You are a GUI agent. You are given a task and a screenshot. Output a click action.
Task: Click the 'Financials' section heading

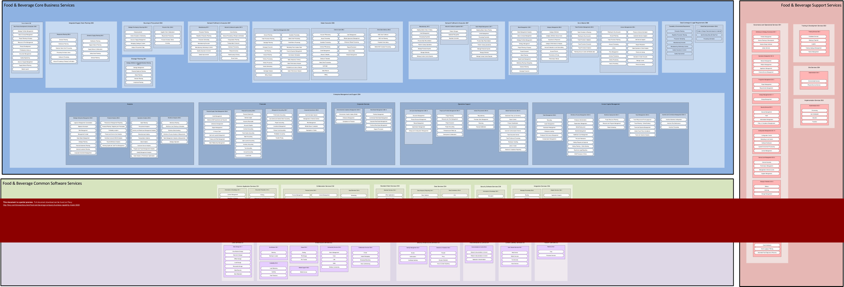[x=263, y=104]
